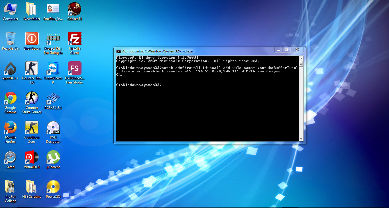Viewport: 389px width, 208px height.
Task: Click the "Ok." output line
Action: point(120,75)
